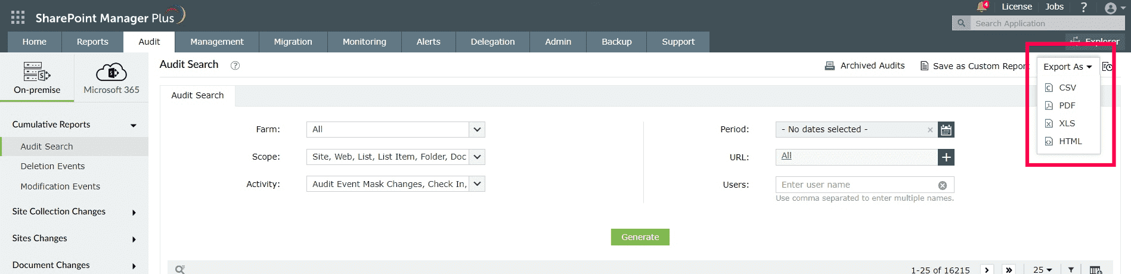Select Deletion Events in the sidebar

[52, 166]
